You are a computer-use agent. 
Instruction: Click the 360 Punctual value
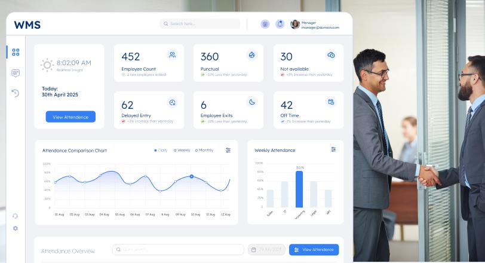(210, 57)
